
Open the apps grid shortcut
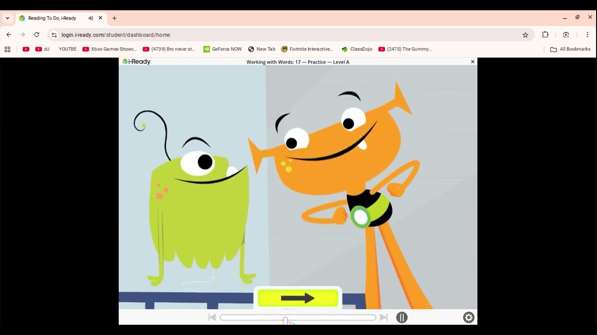[x=7, y=49]
